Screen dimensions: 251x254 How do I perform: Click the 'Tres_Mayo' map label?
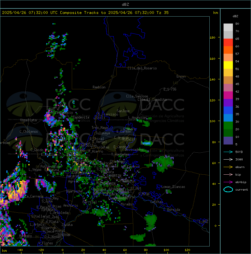coord(100,128)
